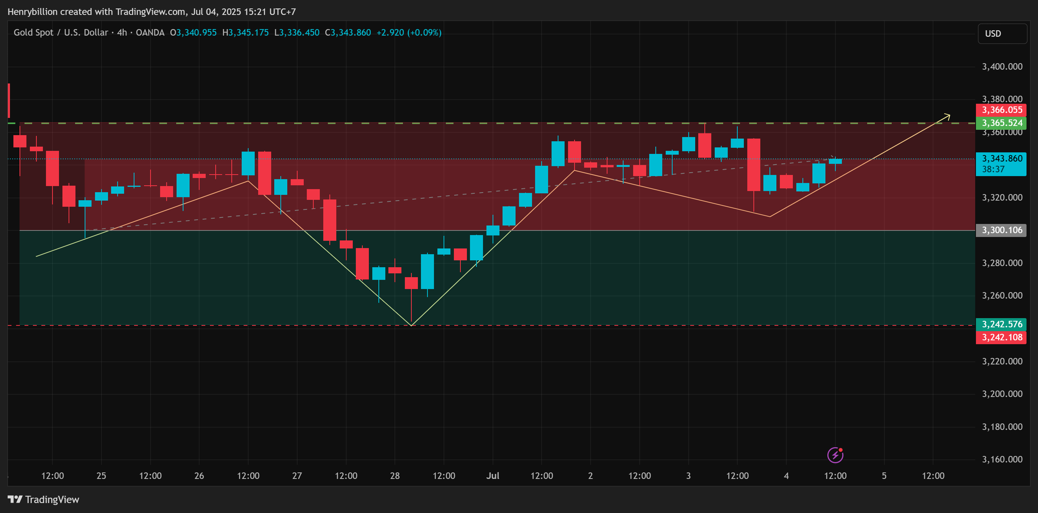1038x513 pixels.
Task: Click the 4 date label on time axis
Action: (x=786, y=475)
